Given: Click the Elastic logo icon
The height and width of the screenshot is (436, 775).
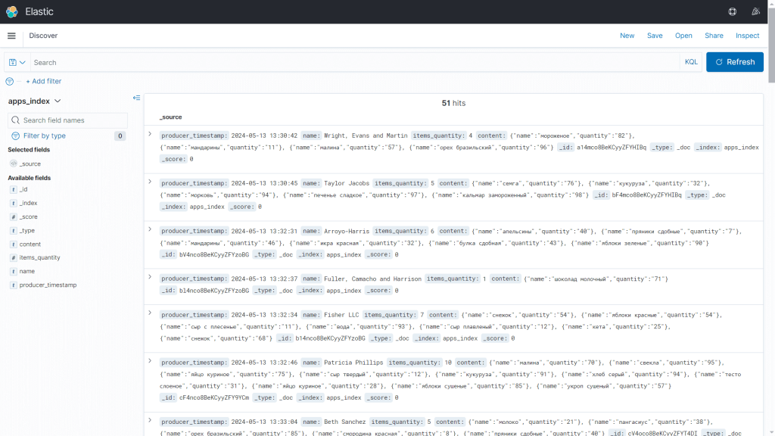Looking at the screenshot, I should click(12, 11).
